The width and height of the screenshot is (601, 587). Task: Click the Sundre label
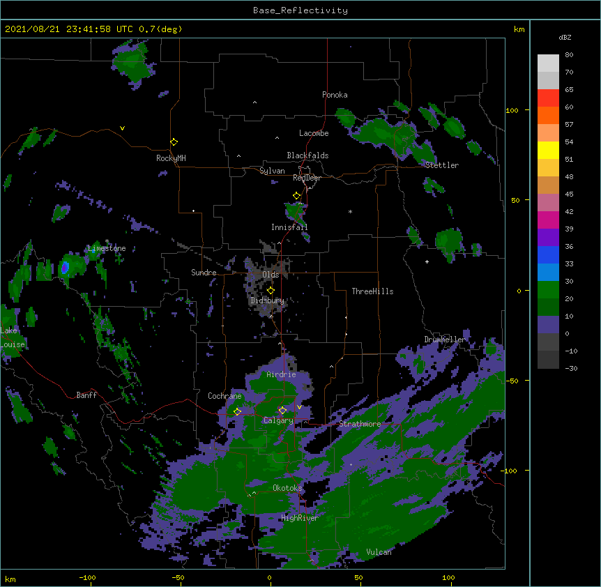pos(204,273)
